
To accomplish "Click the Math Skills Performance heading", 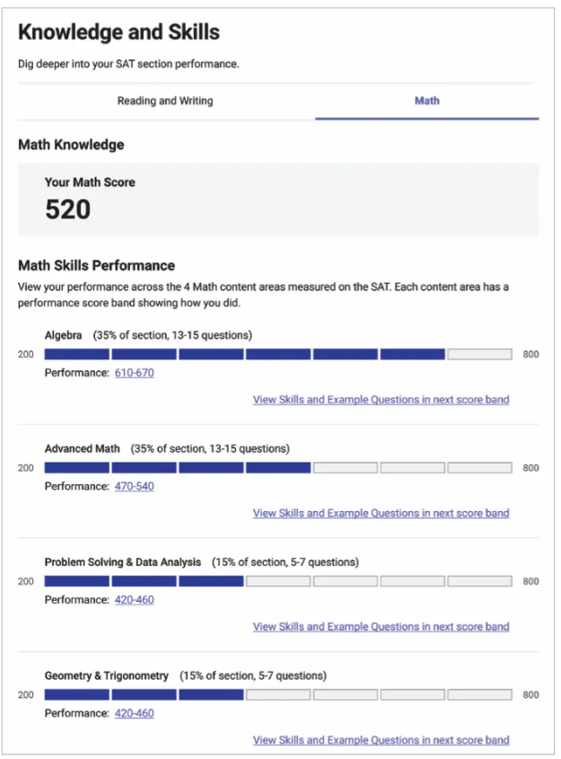I will pos(97,265).
